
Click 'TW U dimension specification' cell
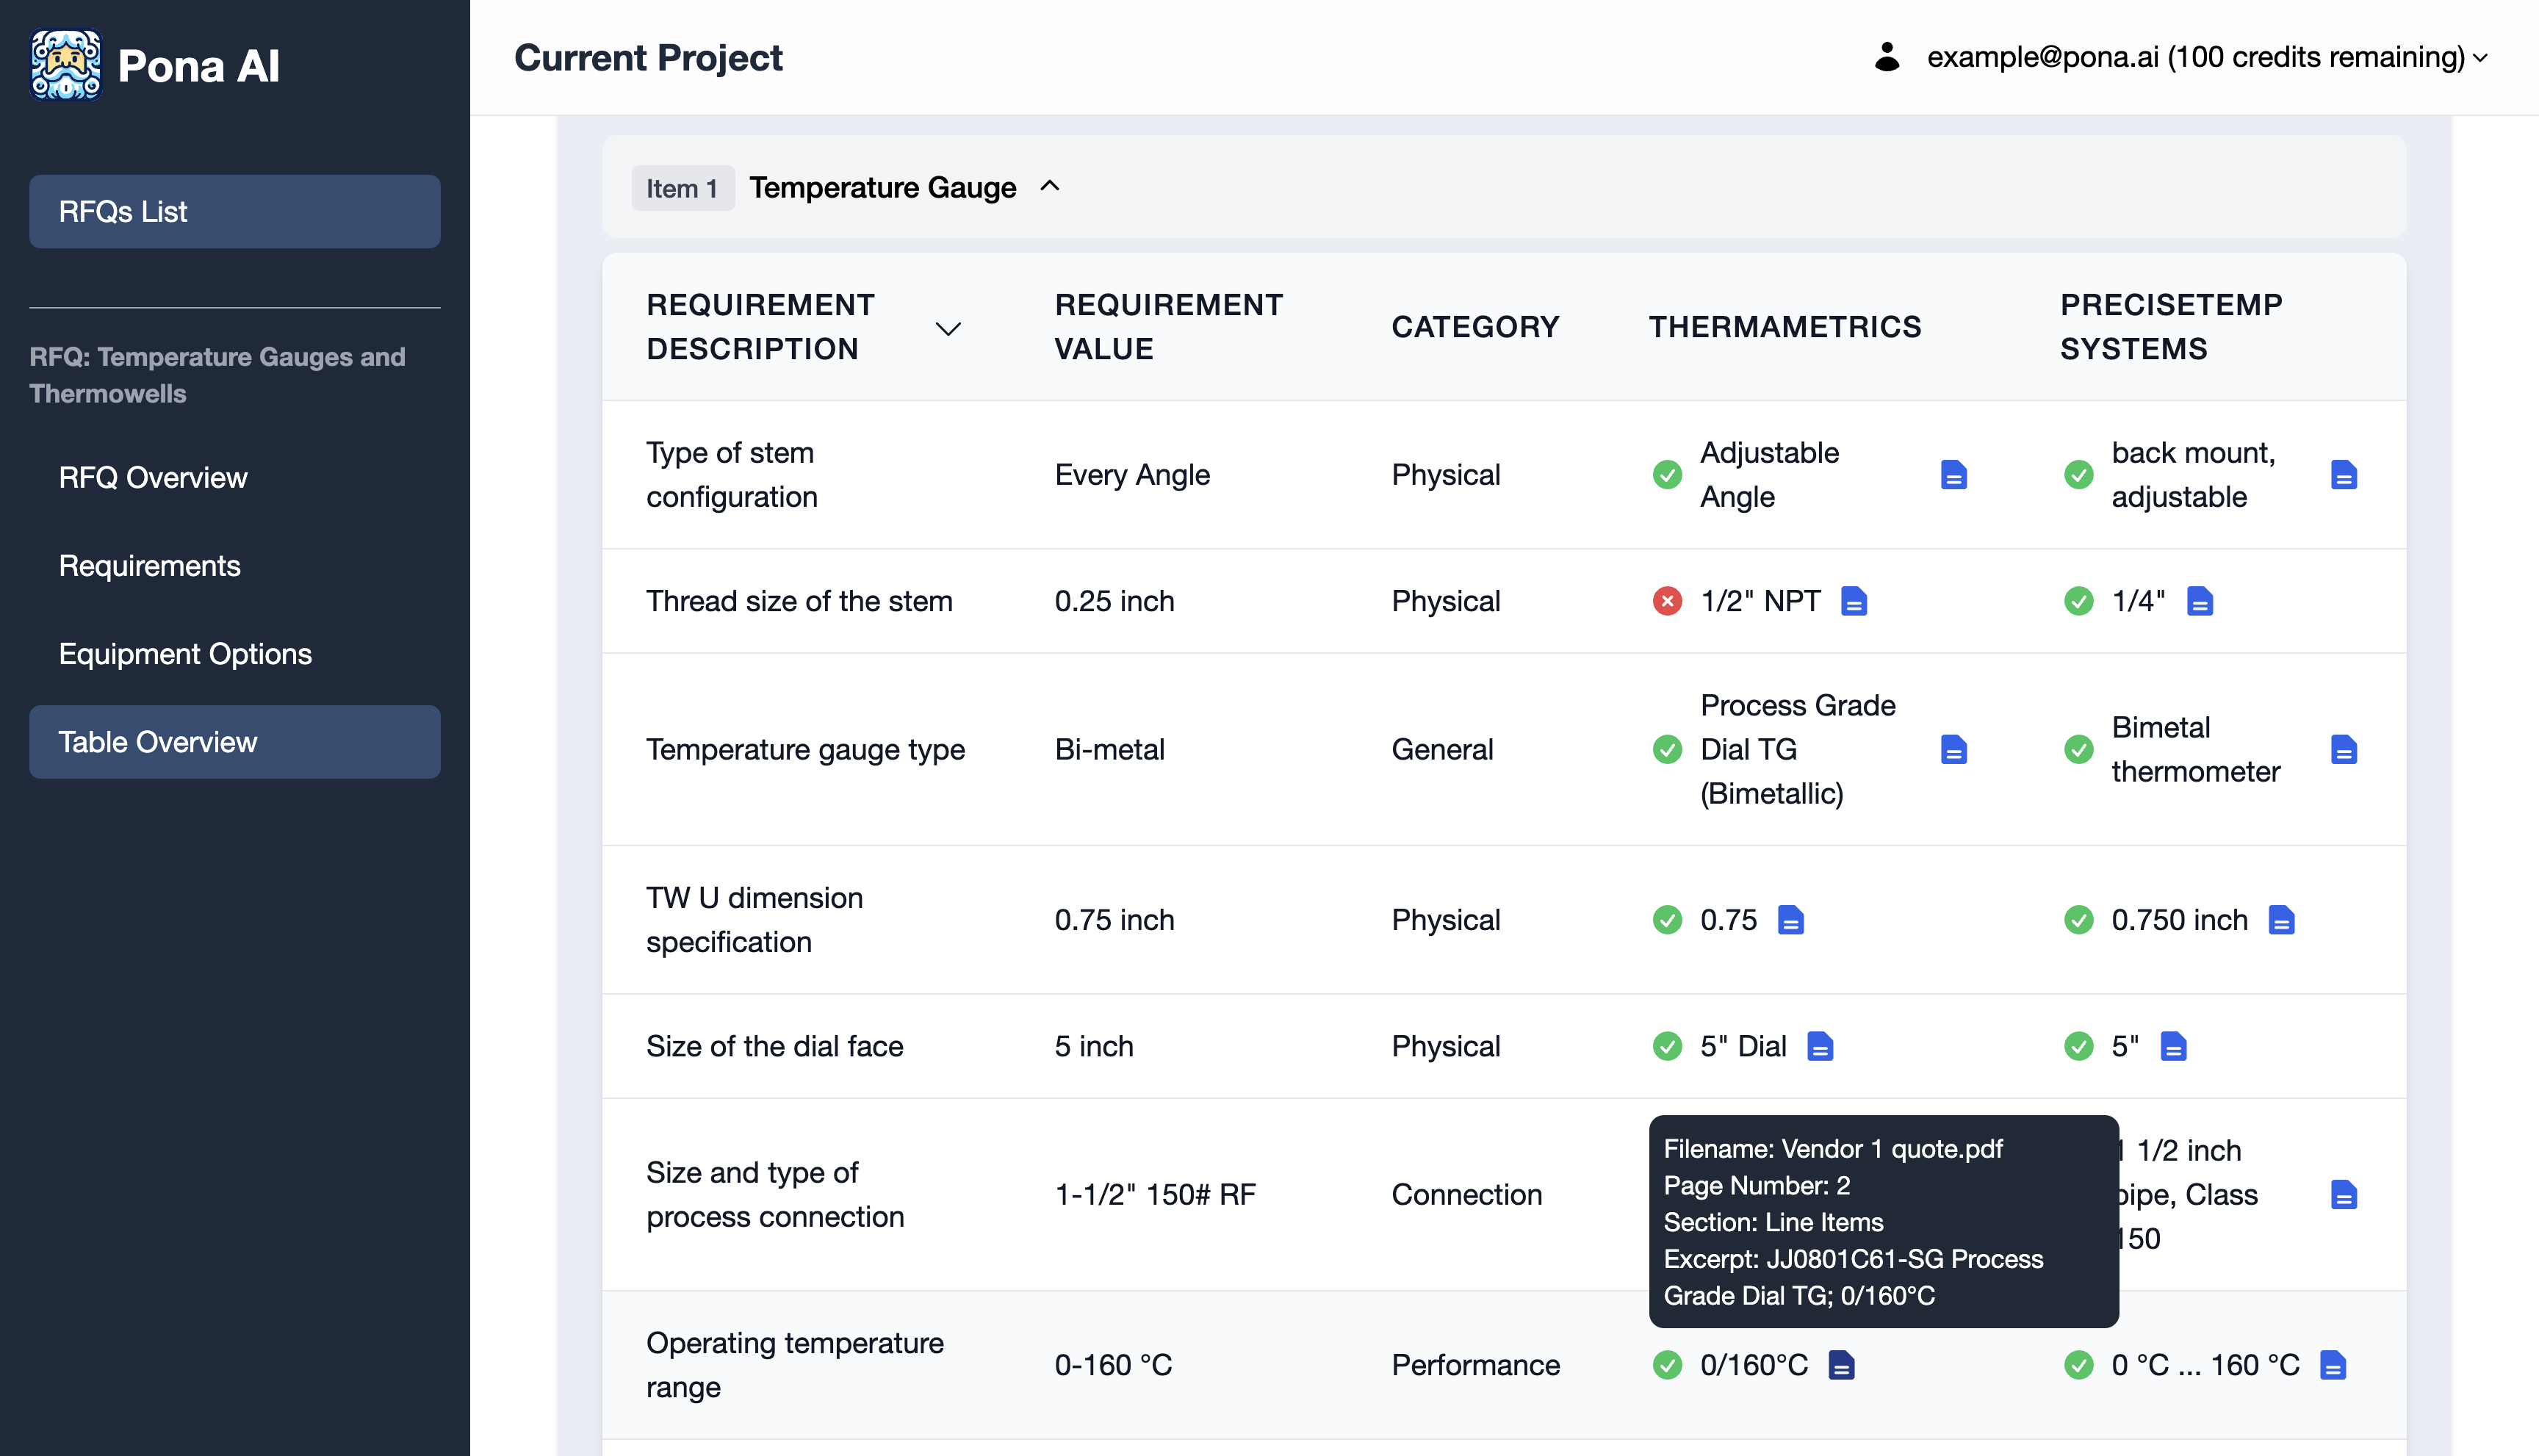[x=754, y=920]
